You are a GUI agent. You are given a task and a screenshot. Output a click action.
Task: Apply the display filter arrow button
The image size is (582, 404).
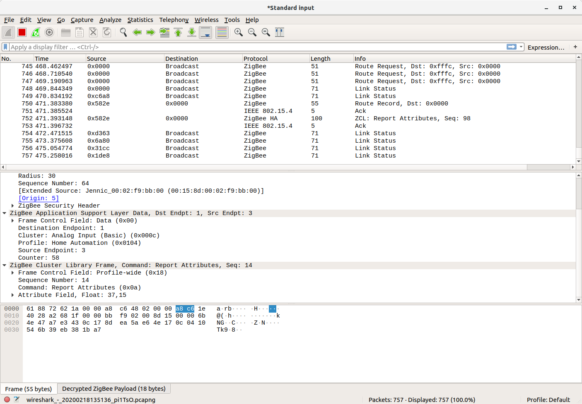point(512,47)
